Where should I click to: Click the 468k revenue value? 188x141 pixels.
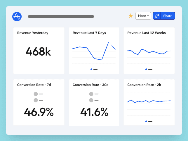(x=38, y=52)
